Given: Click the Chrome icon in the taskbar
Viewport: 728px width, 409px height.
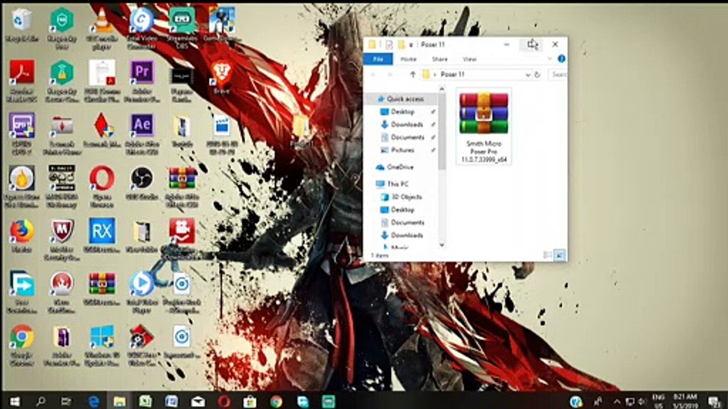Looking at the screenshot, I should click(x=276, y=401).
